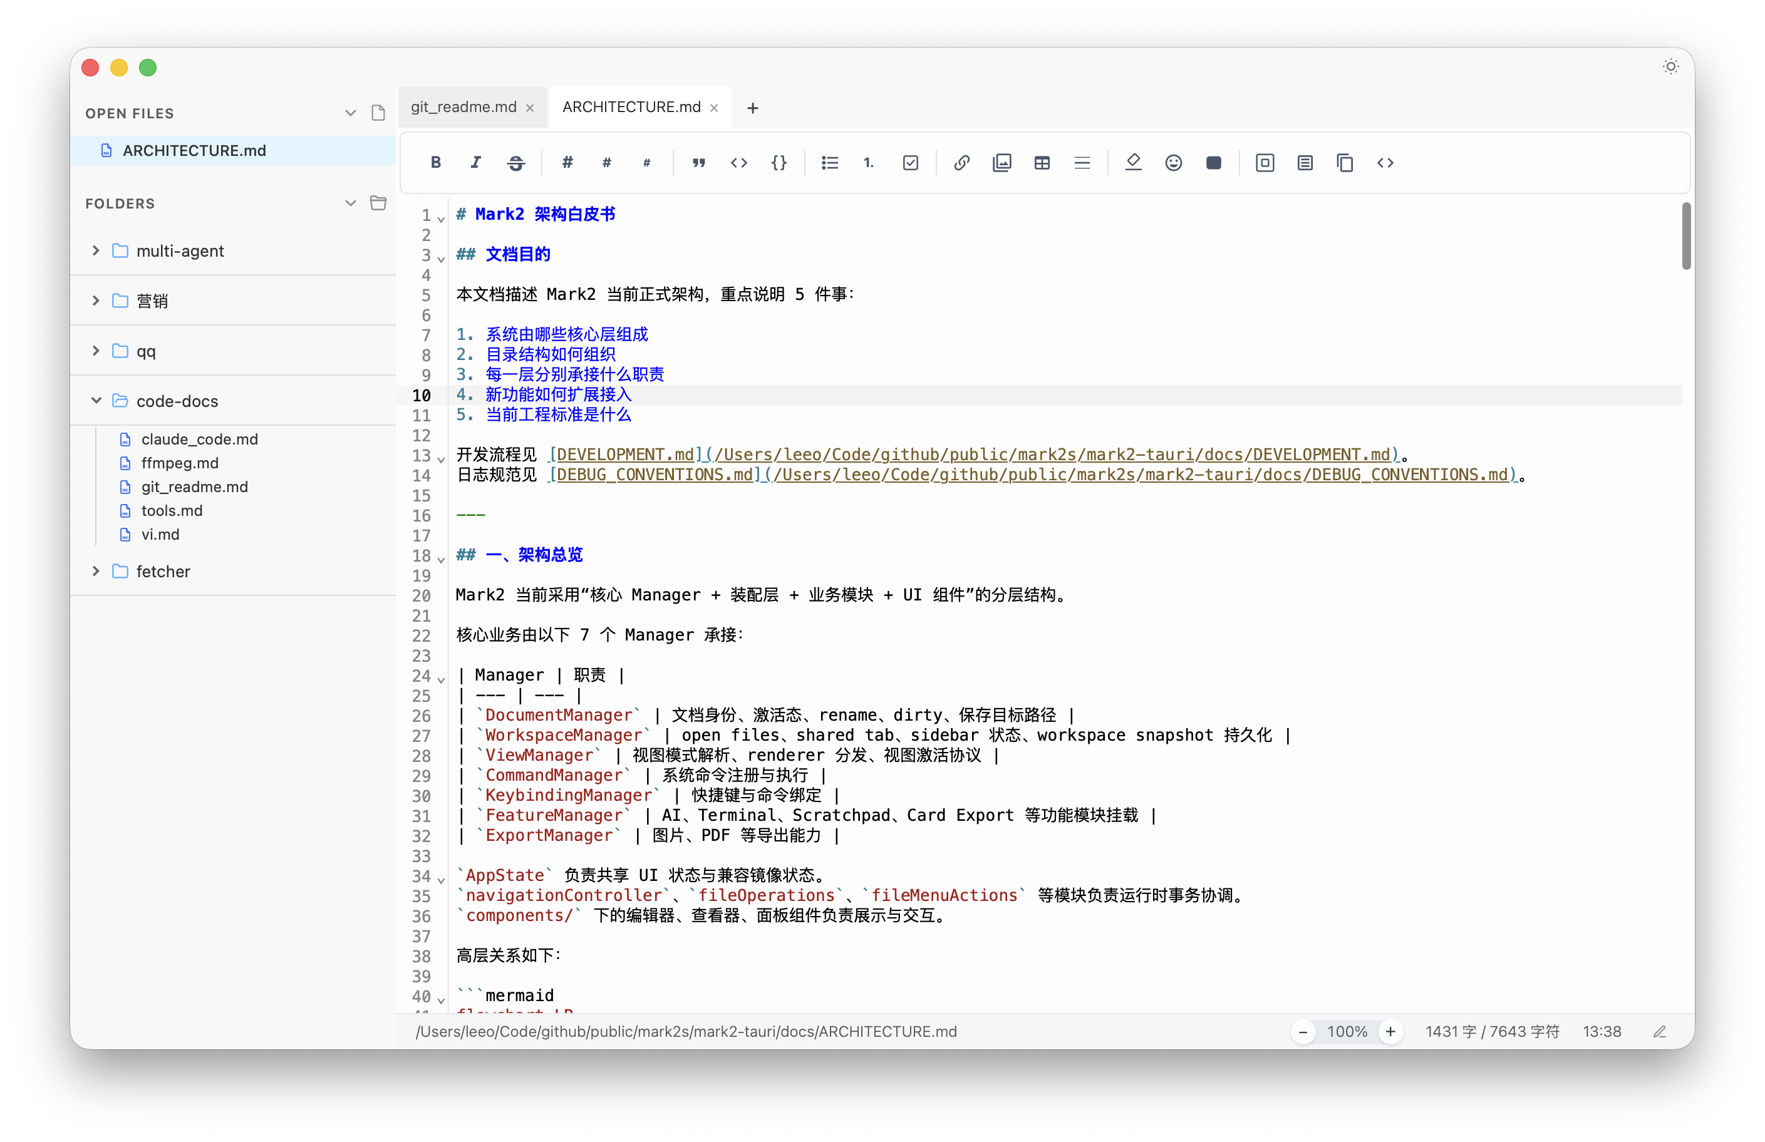Insert blockquote from toolbar

(698, 162)
